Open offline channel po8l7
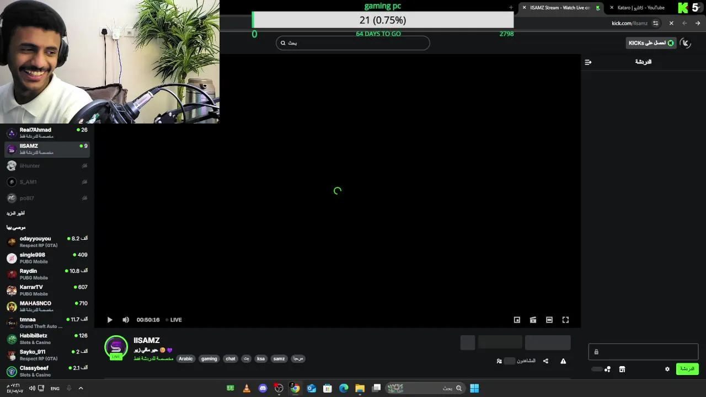The image size is (706, 397). coord(47,198)
